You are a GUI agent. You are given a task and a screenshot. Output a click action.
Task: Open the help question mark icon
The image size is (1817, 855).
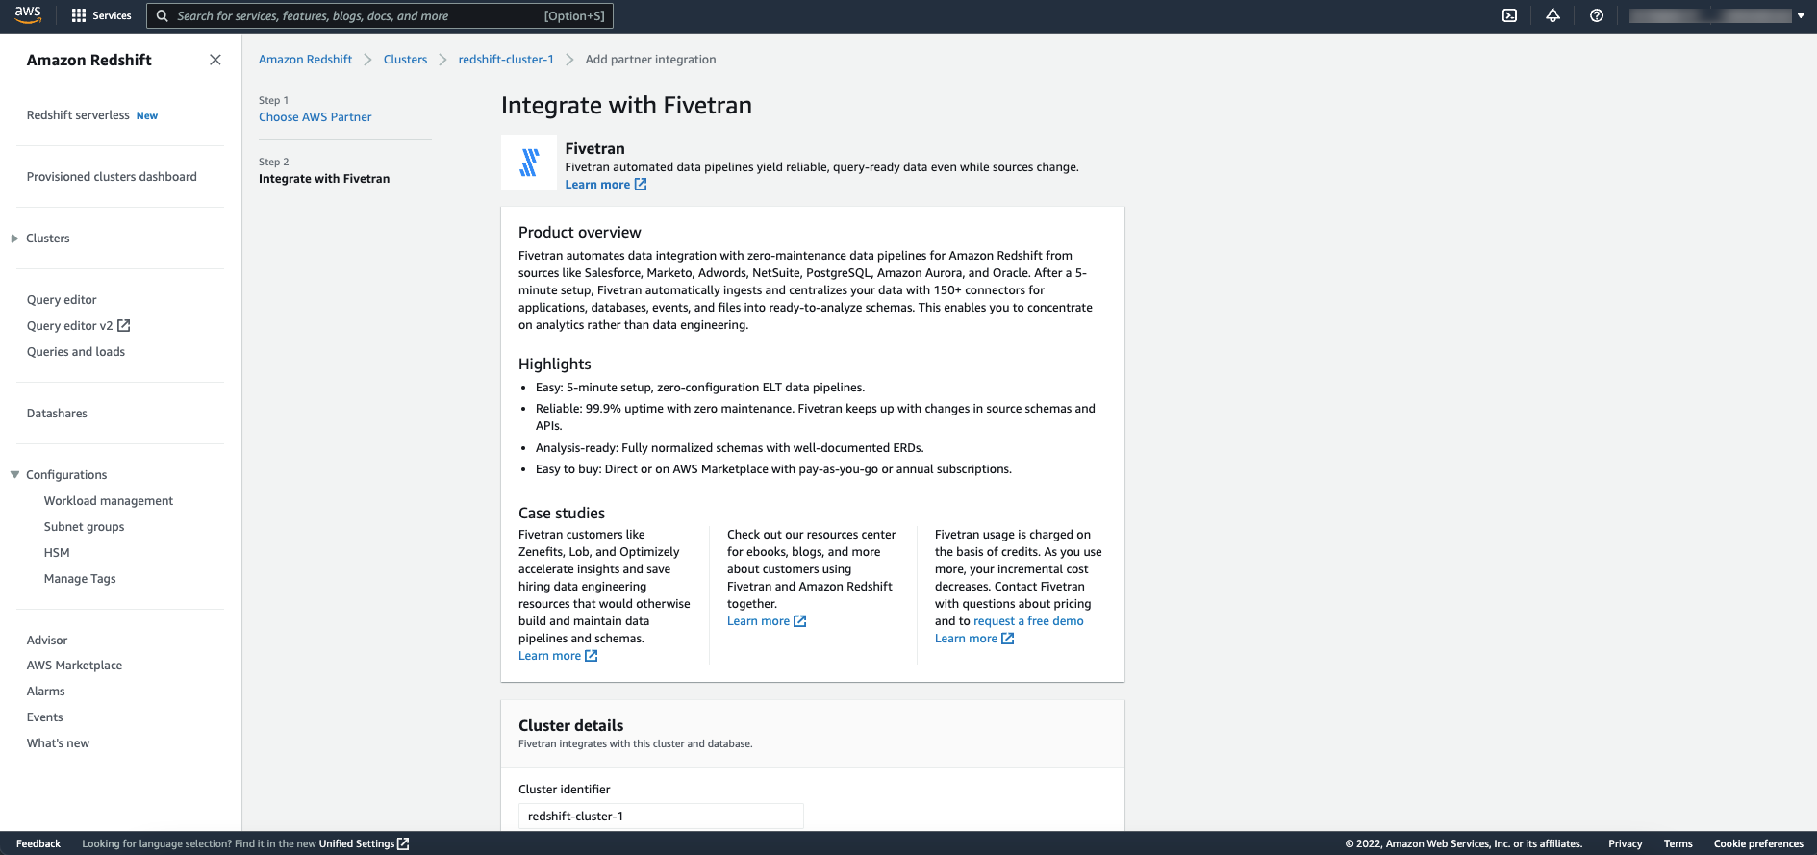click(x=1597, y=15)
